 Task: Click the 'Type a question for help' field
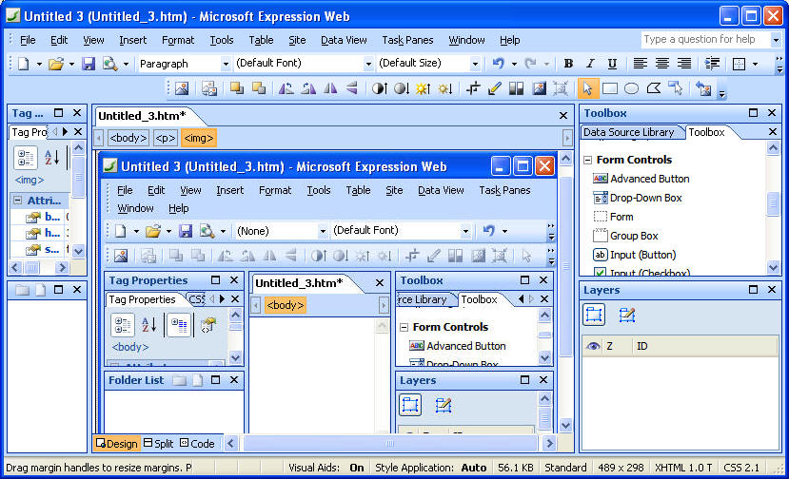pos(705,39)
